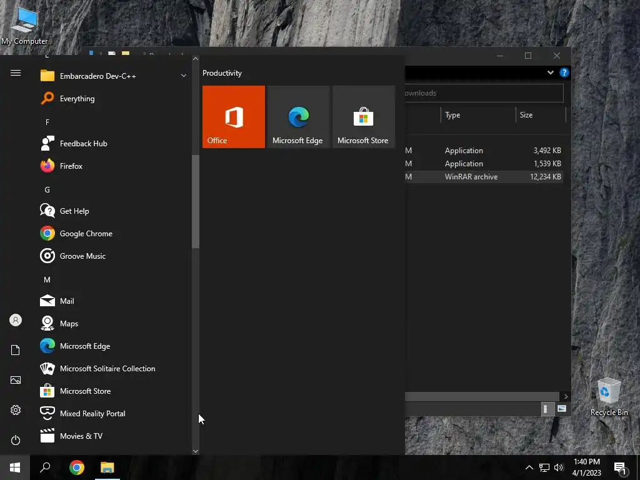This screenshot has width=640, height=480.
Task: Open Chrome from the taskbar
Action: 77,467
